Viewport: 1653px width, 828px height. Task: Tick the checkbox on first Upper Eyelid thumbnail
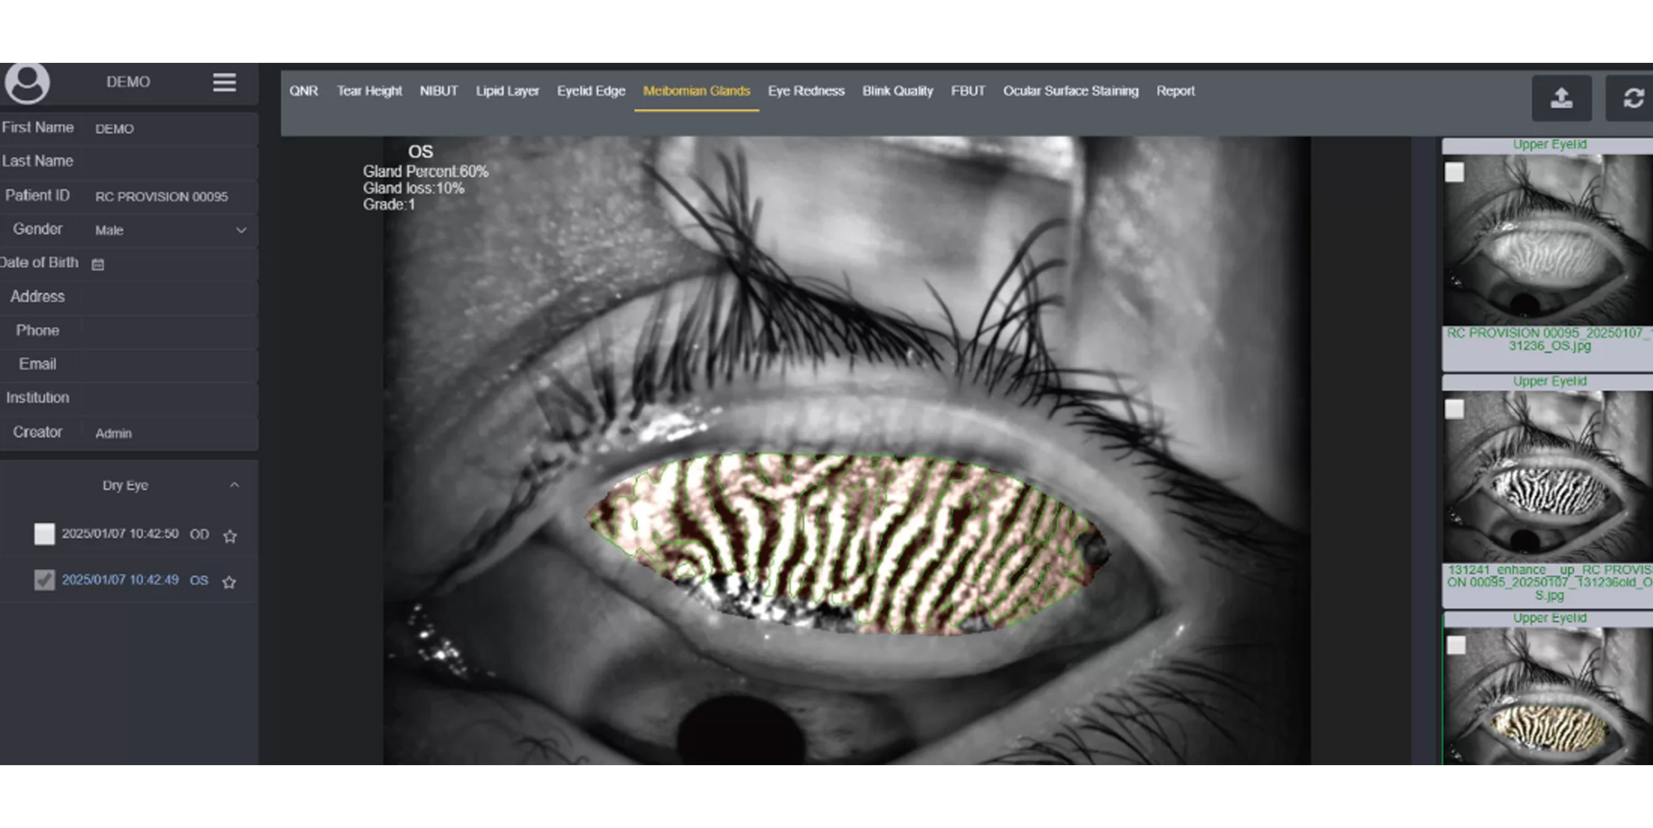1454,172
